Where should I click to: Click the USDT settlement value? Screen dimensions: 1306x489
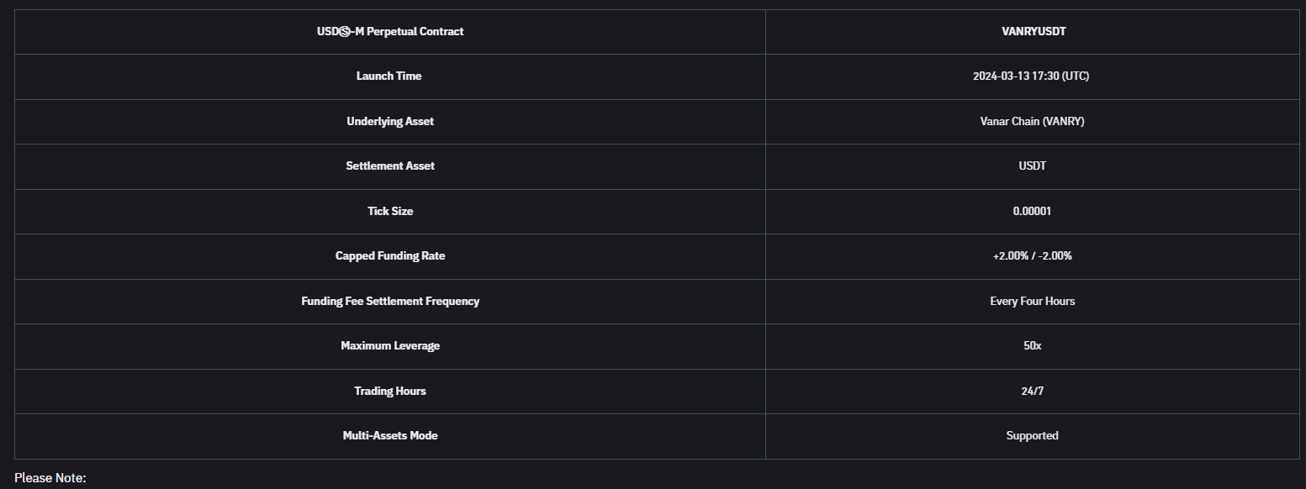[1032, 166]
